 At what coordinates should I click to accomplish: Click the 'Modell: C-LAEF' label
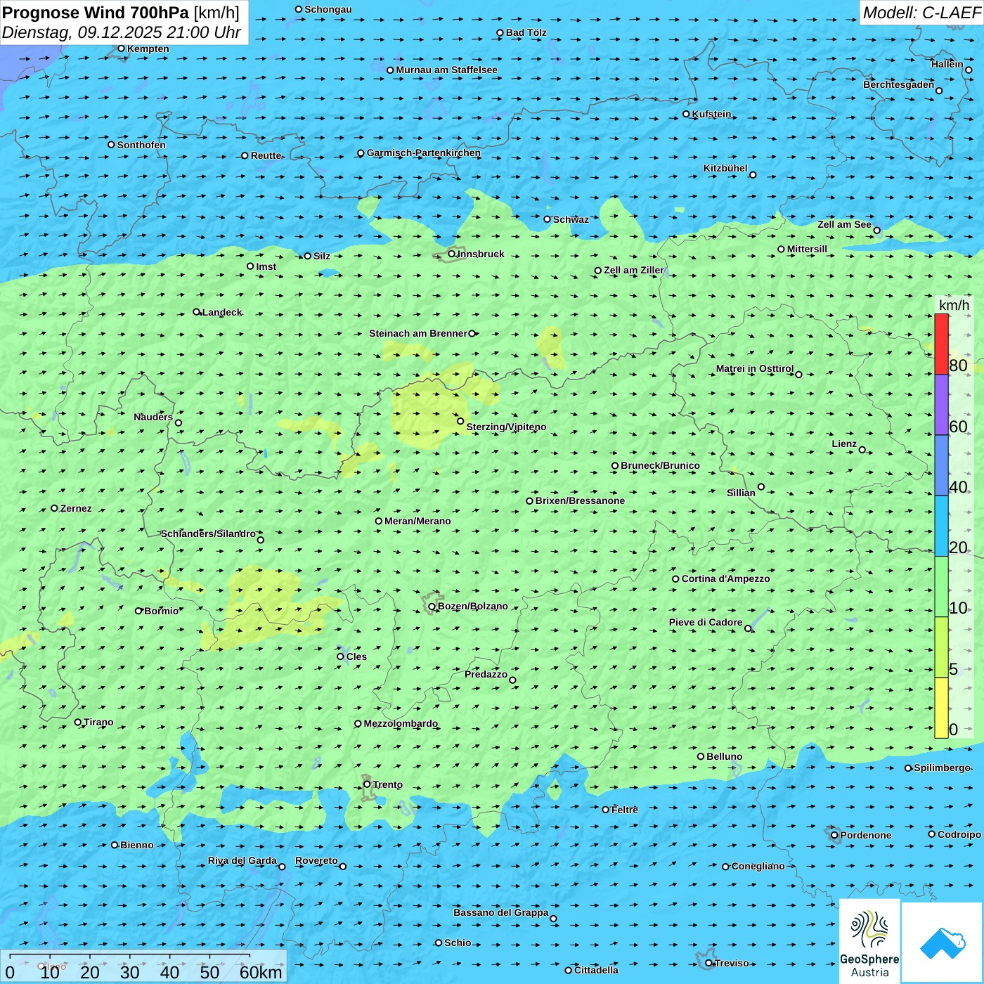pyautogui.click(x=921, y=13)
